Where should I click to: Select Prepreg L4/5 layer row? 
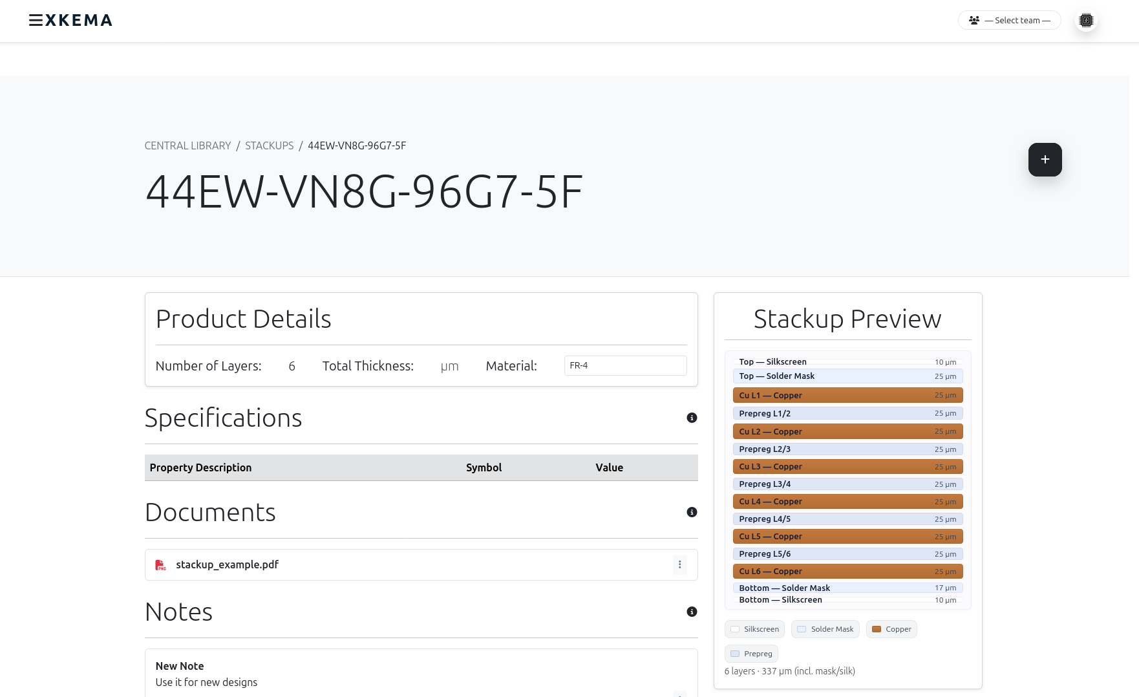847,519
